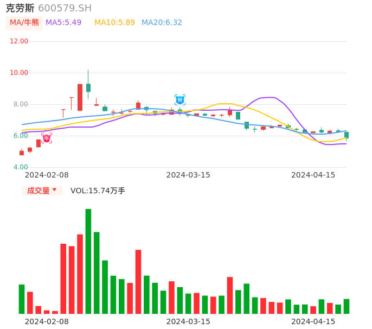Select the MA10:5.89 legend label
The image size is (372, 329).
tap(114, 23)
